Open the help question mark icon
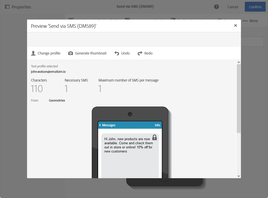The height and width of the screenshot is (198, 268). [216, 7]
